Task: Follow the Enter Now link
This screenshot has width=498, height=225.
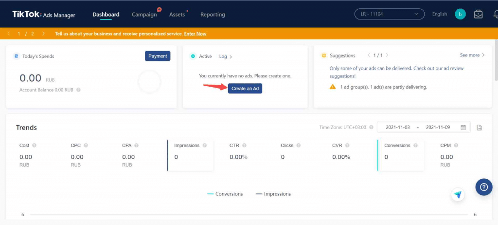Action: pyautogui.click(x=195, y=34)
